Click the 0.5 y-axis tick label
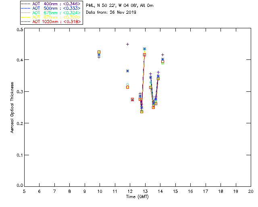Viewport: 258px width, 207px height. pyautogui.click(x=20, y=30)
